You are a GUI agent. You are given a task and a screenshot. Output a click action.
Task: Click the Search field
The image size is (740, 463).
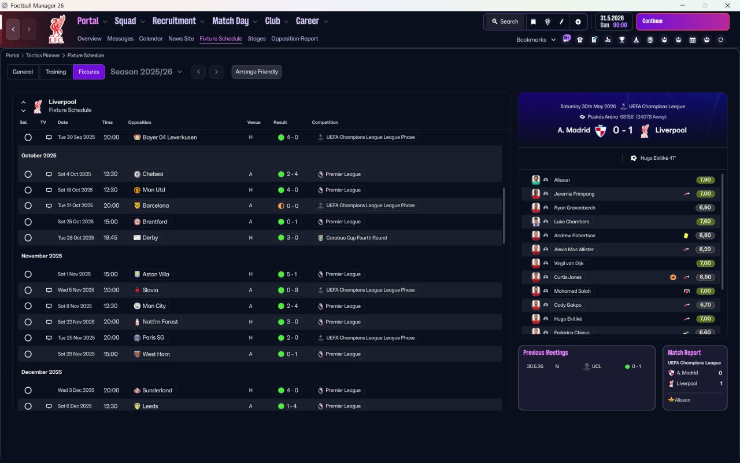tap(505, 21)
